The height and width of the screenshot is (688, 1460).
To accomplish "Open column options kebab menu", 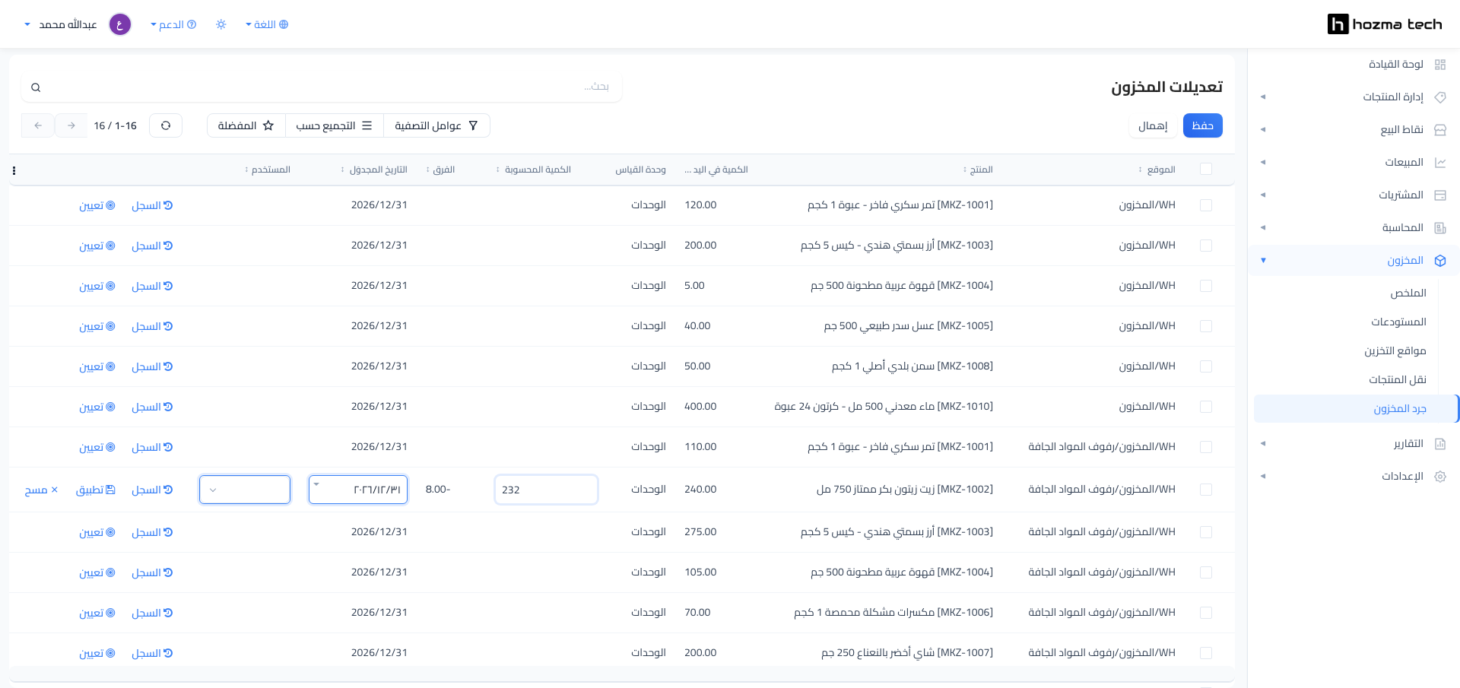I will tap(14, 170).
